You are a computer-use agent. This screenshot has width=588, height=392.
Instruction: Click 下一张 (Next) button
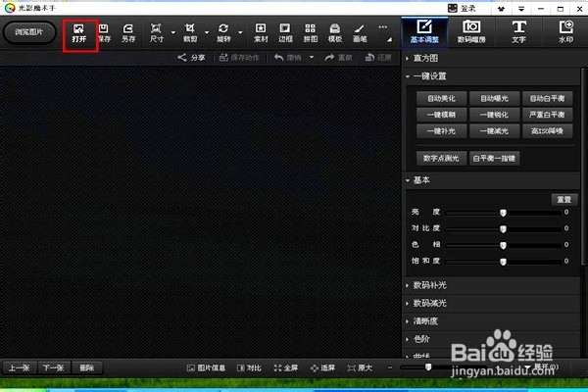53,368
